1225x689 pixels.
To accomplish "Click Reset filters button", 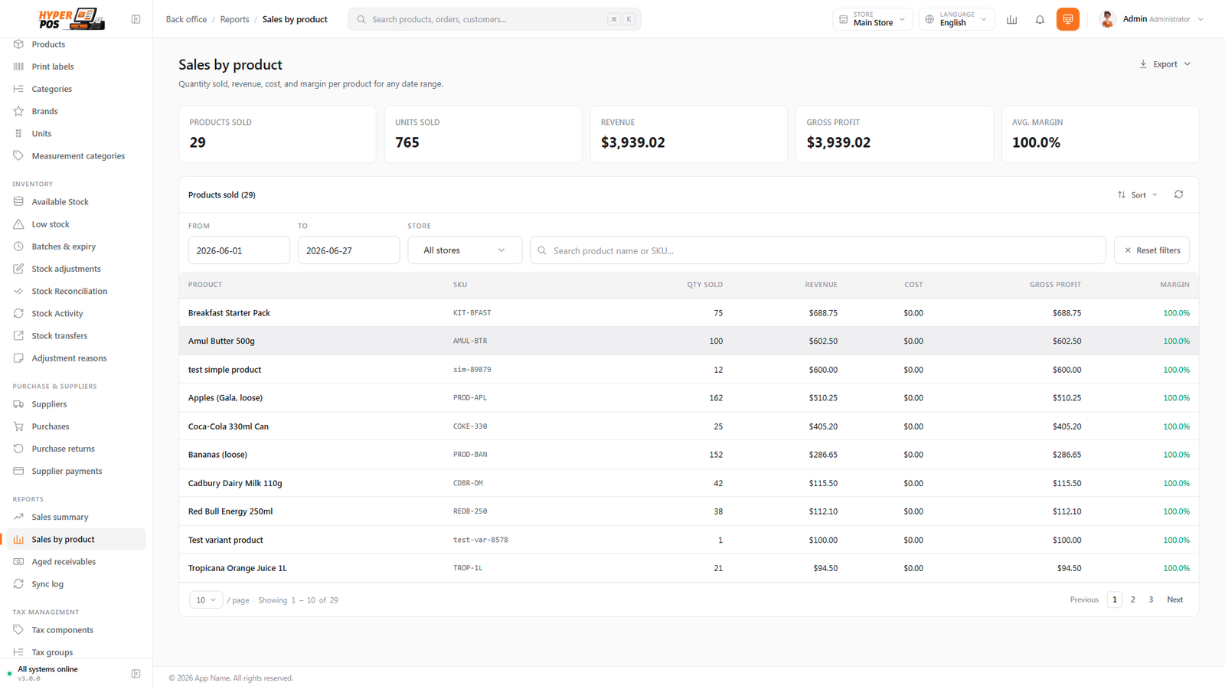I will click(1151, 250).
